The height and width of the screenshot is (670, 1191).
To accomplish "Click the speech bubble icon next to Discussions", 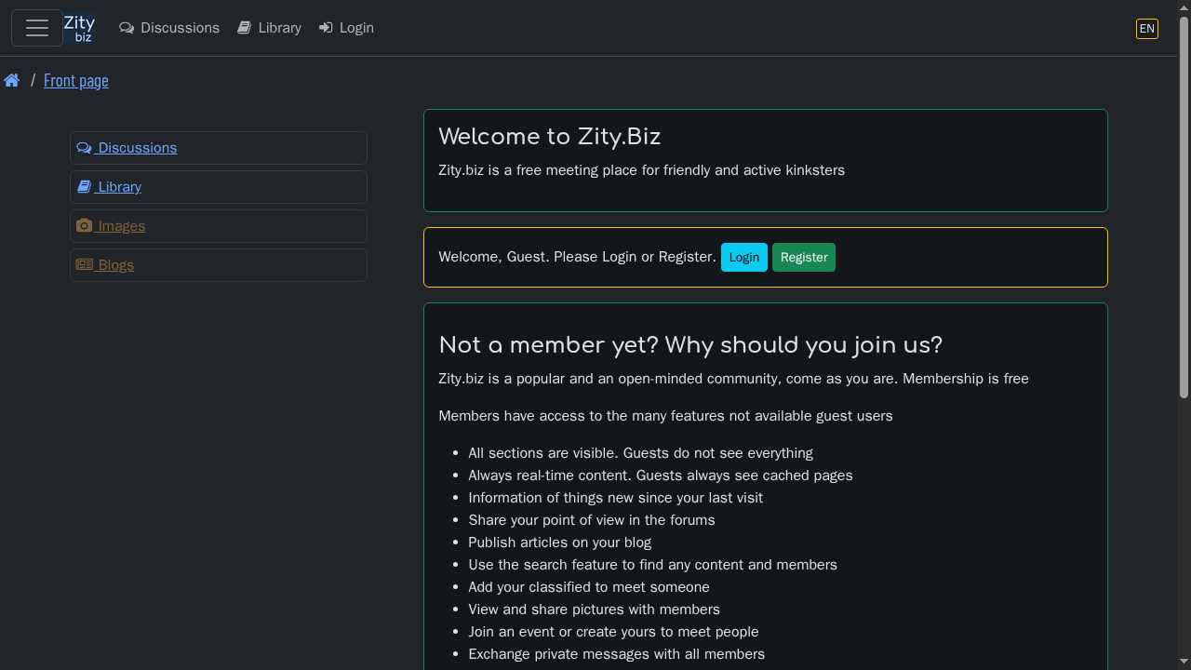I will [127, 28].
